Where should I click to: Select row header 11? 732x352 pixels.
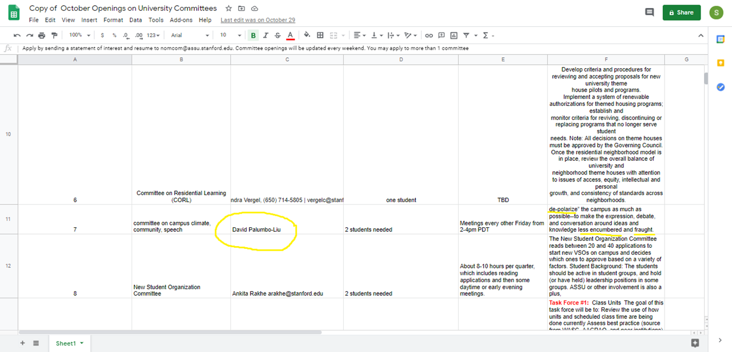click(9, 219)
